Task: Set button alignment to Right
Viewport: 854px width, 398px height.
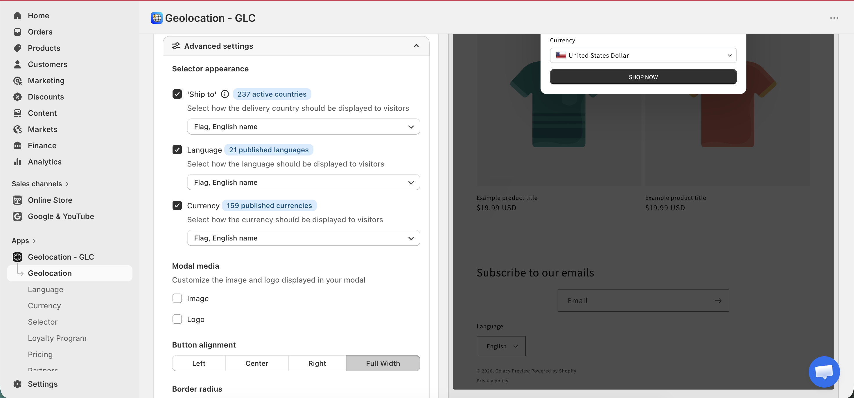Action: [x=317, y=363]
